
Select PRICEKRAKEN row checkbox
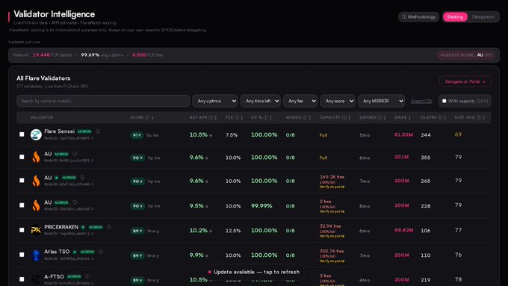pyautogui.click(x=22, y=230)
